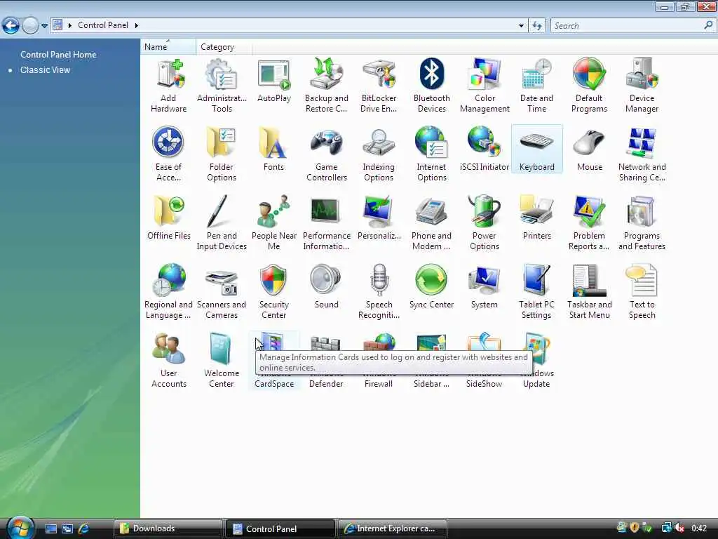The width and height of the screenshot is (718, 539).
Task: Open Indexing Options
Action: coord(379,154)
